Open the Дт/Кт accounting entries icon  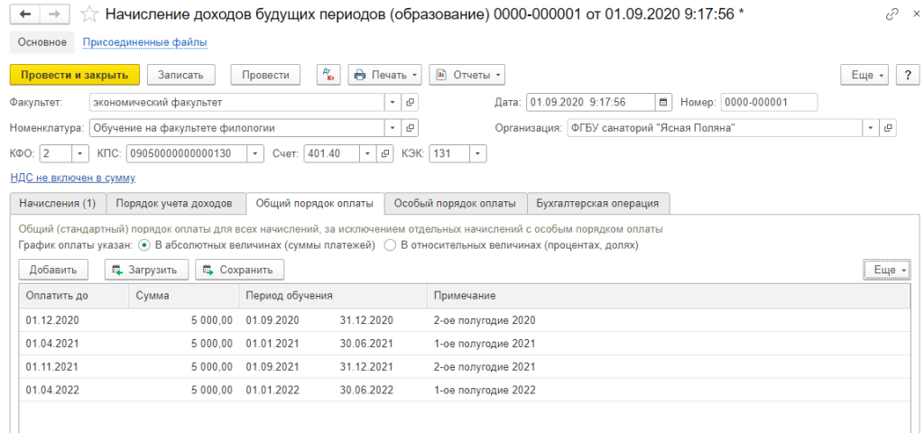coord(328,75)
